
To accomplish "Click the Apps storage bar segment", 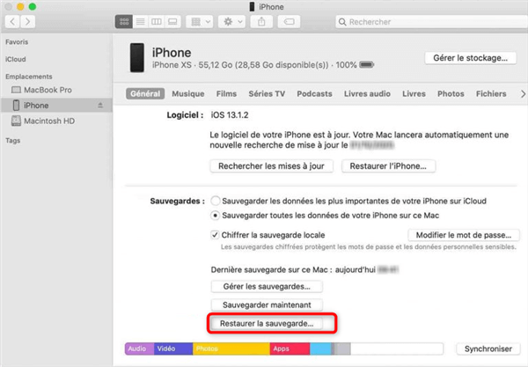I will pyautogui.click(x=290, y=349).
